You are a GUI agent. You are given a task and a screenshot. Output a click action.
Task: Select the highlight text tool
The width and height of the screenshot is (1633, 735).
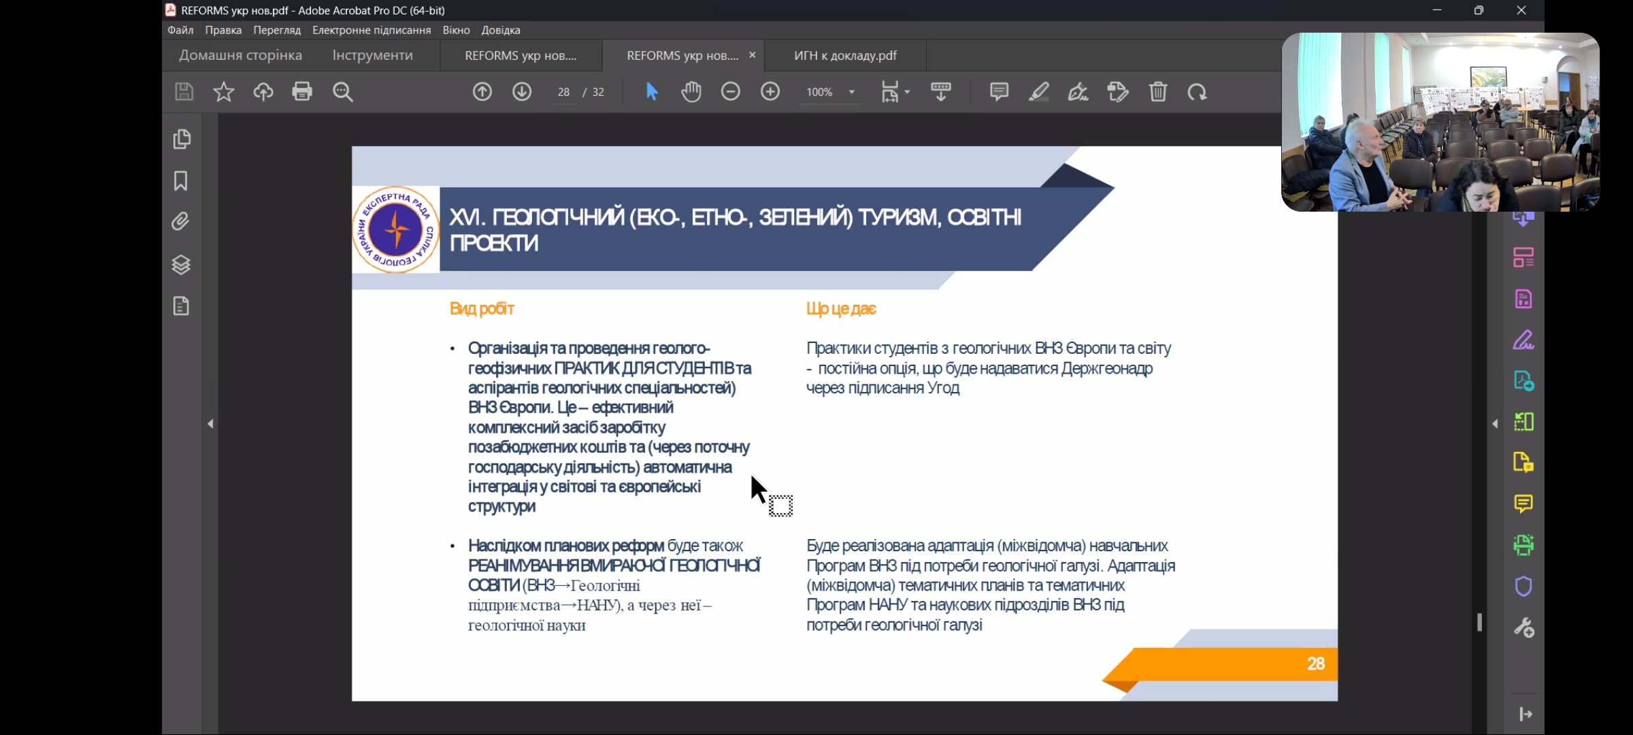click(x=1038, y=92)
